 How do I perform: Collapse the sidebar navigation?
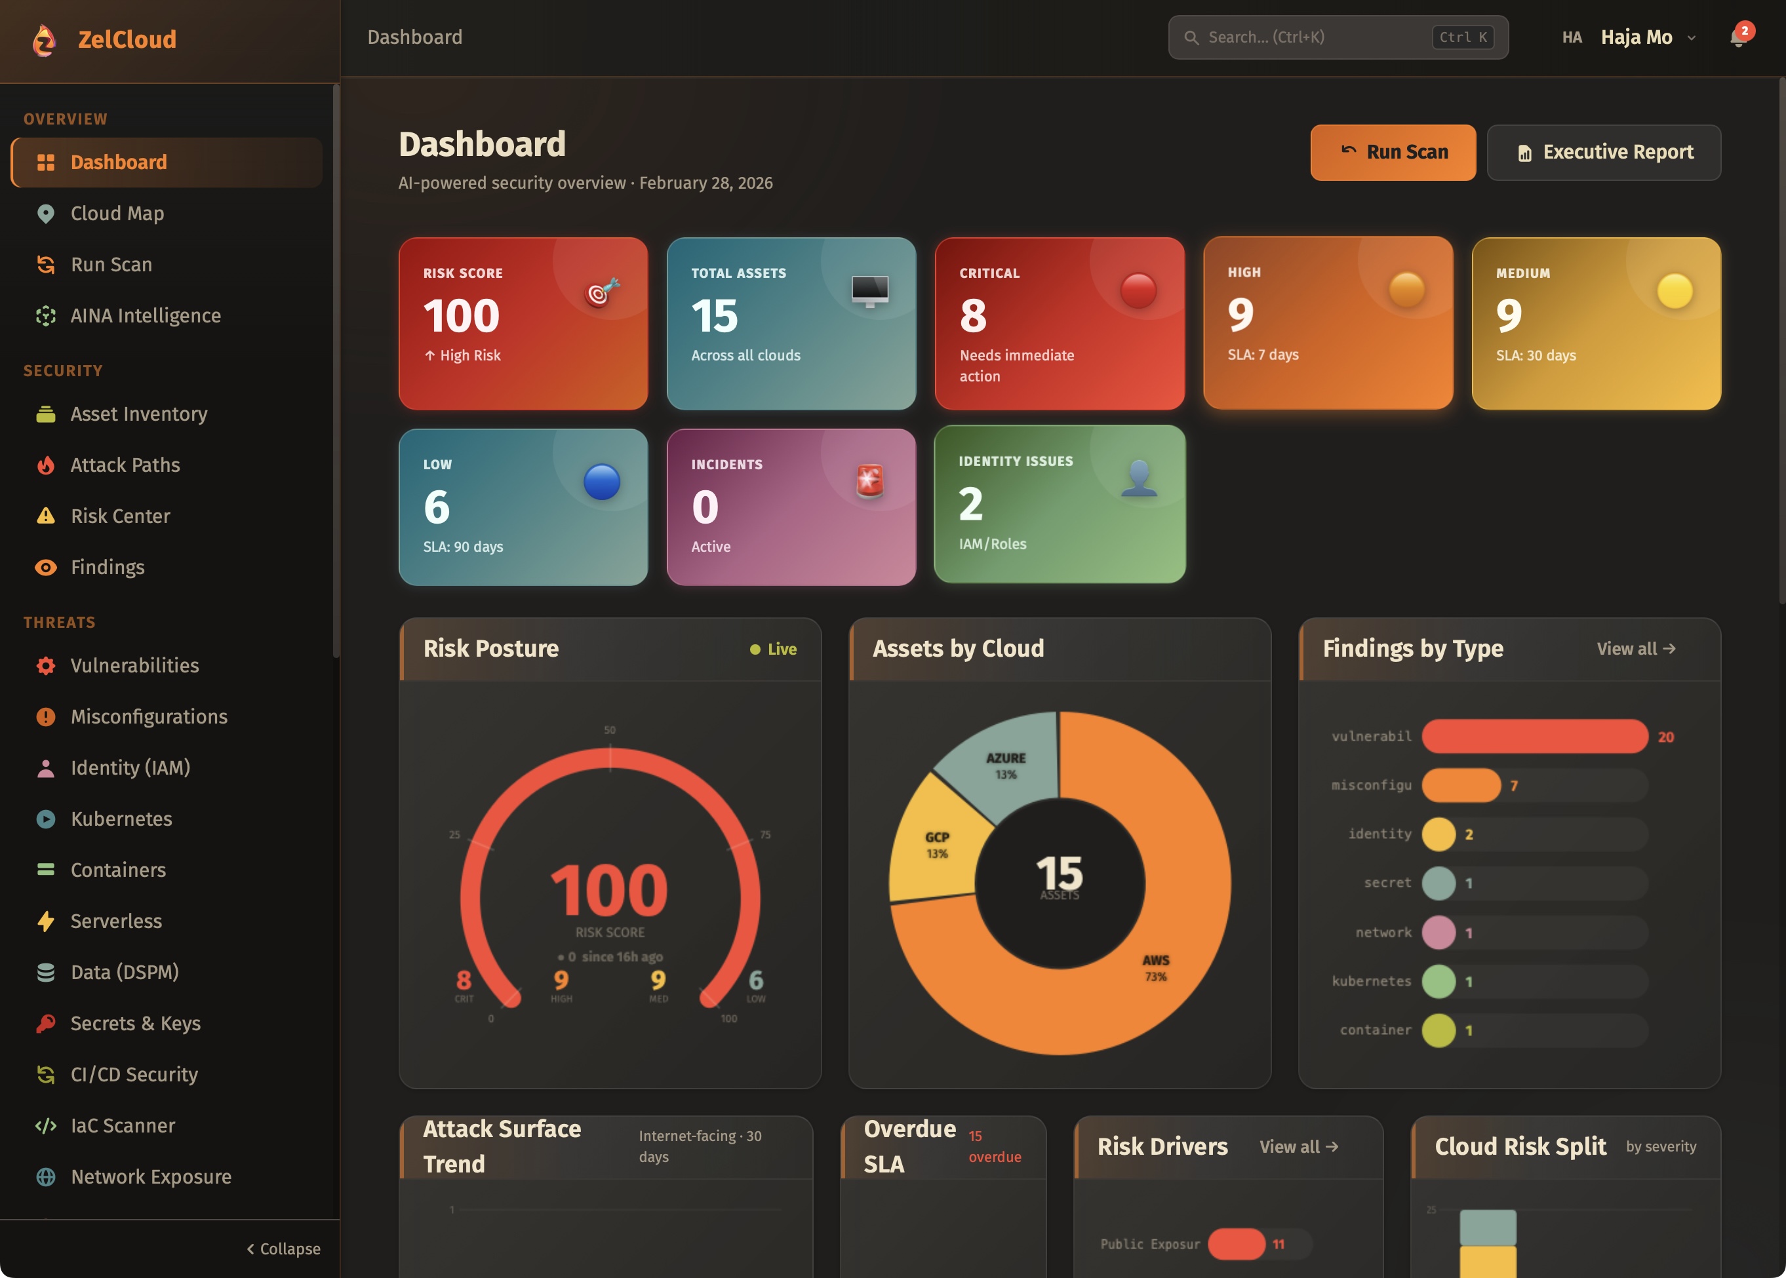(x=283, y=1249)
